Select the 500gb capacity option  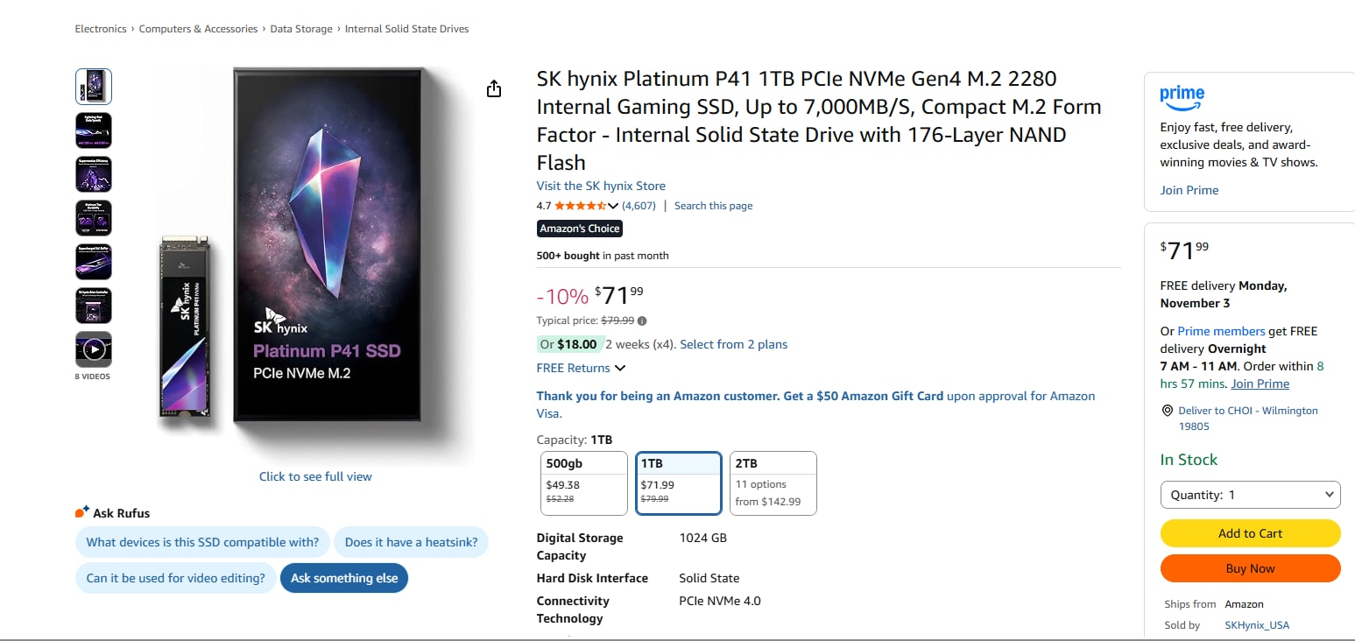click(x=584, y=483)
